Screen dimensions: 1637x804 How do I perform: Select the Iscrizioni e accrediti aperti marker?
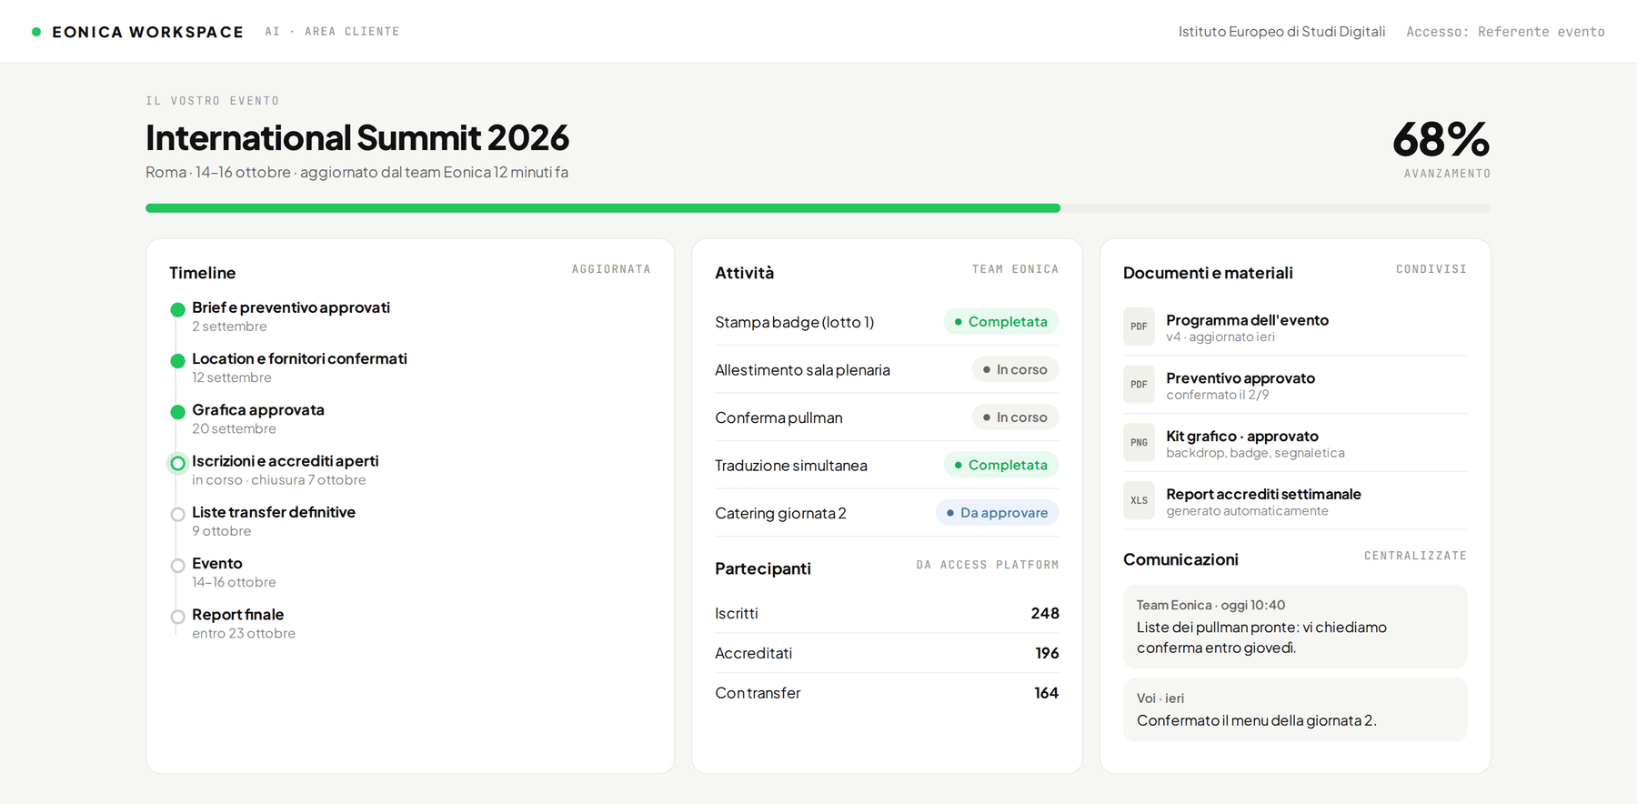(178, 464)
